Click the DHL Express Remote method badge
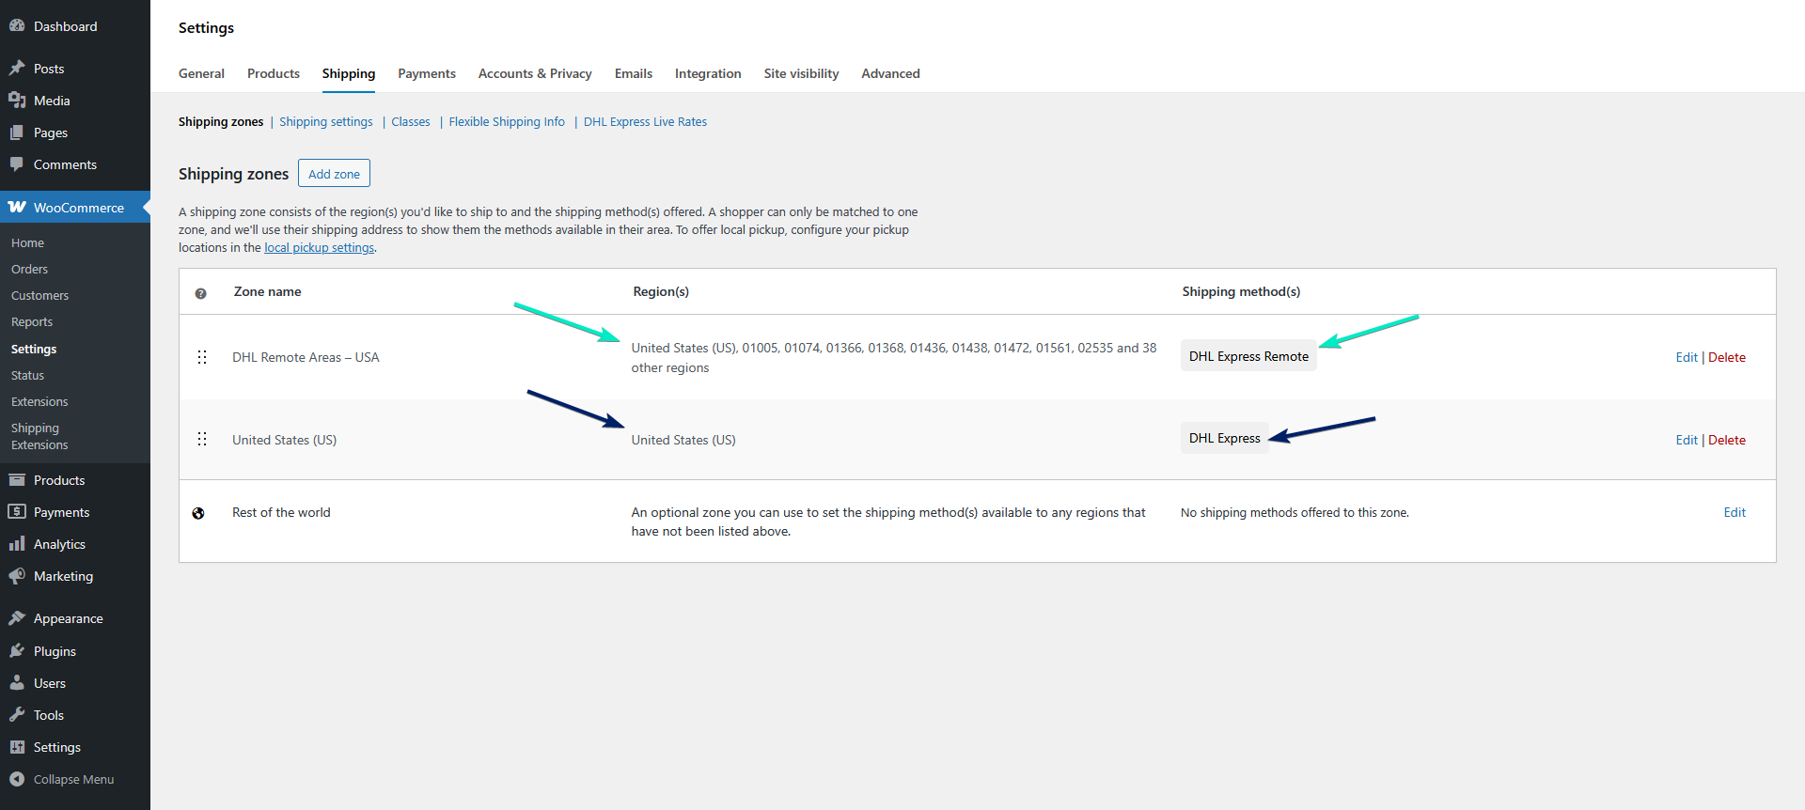1805x810 pixels. point(1248,356)
